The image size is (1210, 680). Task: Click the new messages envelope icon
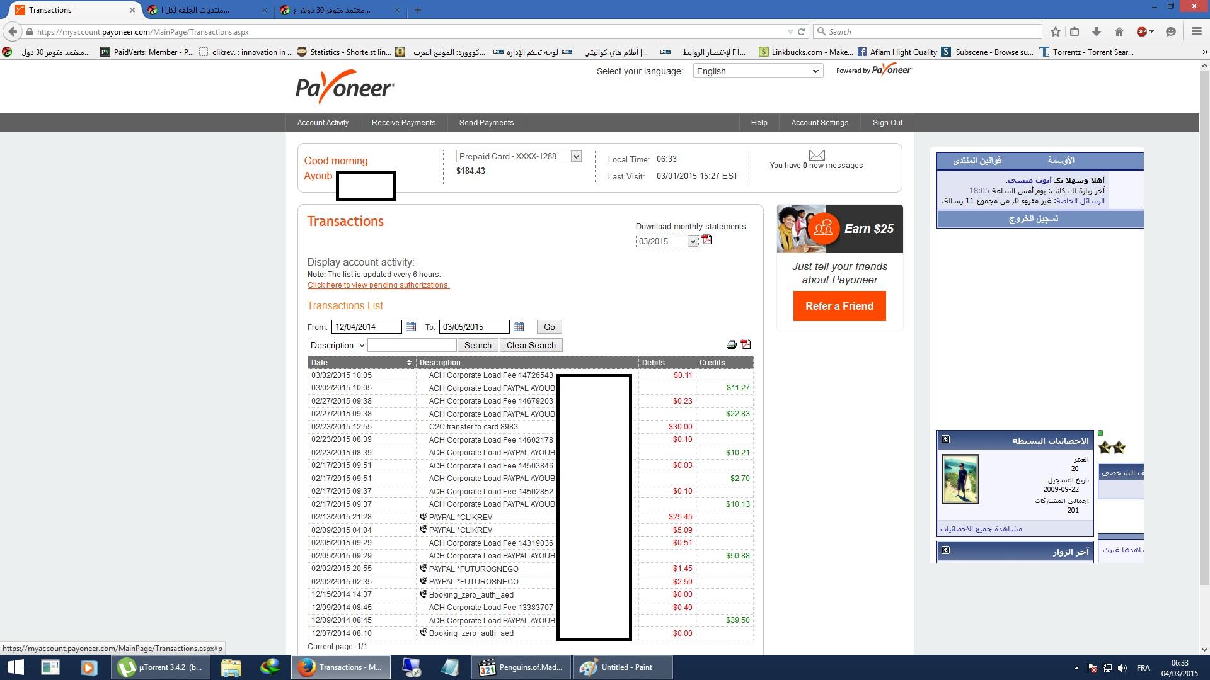pyautogui.click(x=817, y=155)
